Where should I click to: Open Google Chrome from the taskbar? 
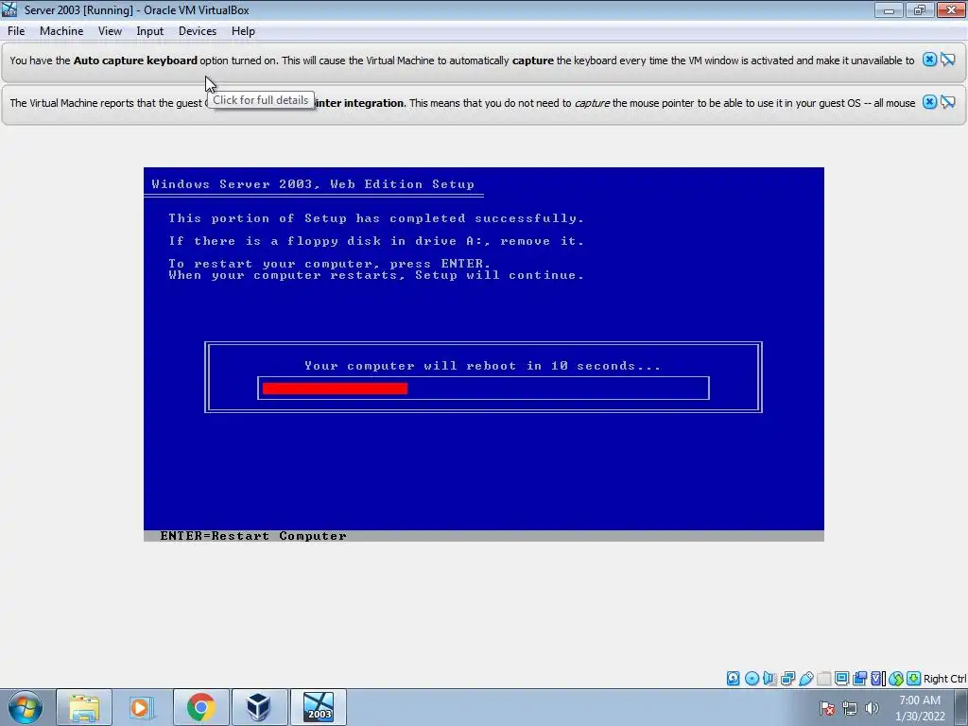click(x=200, y=707)
